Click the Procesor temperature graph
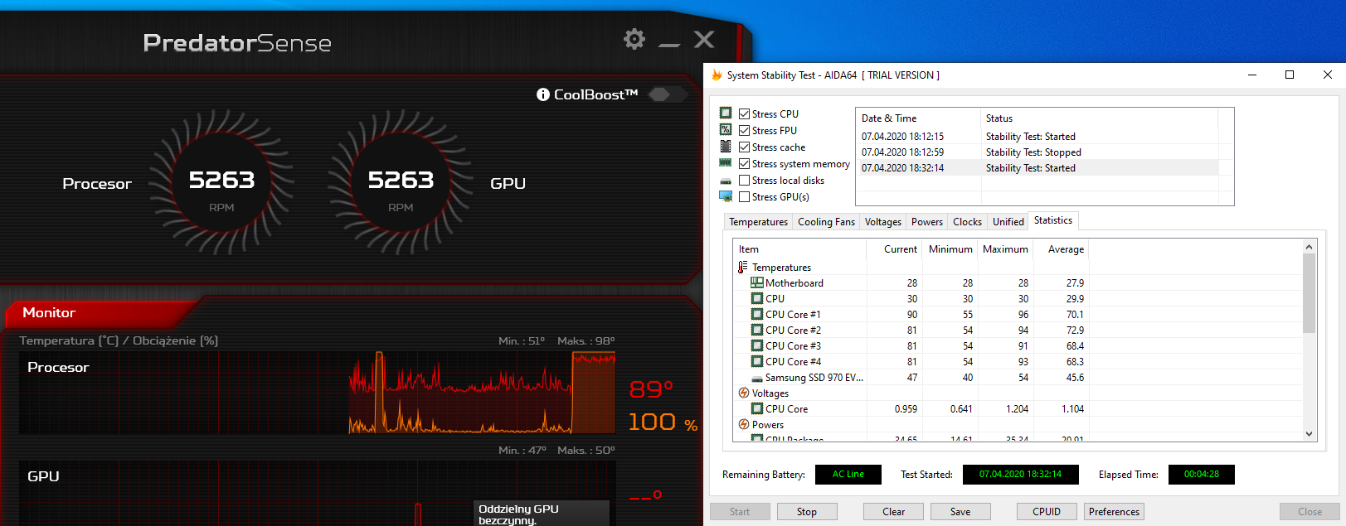1346x526 pixels. click(x=317, y=392)
